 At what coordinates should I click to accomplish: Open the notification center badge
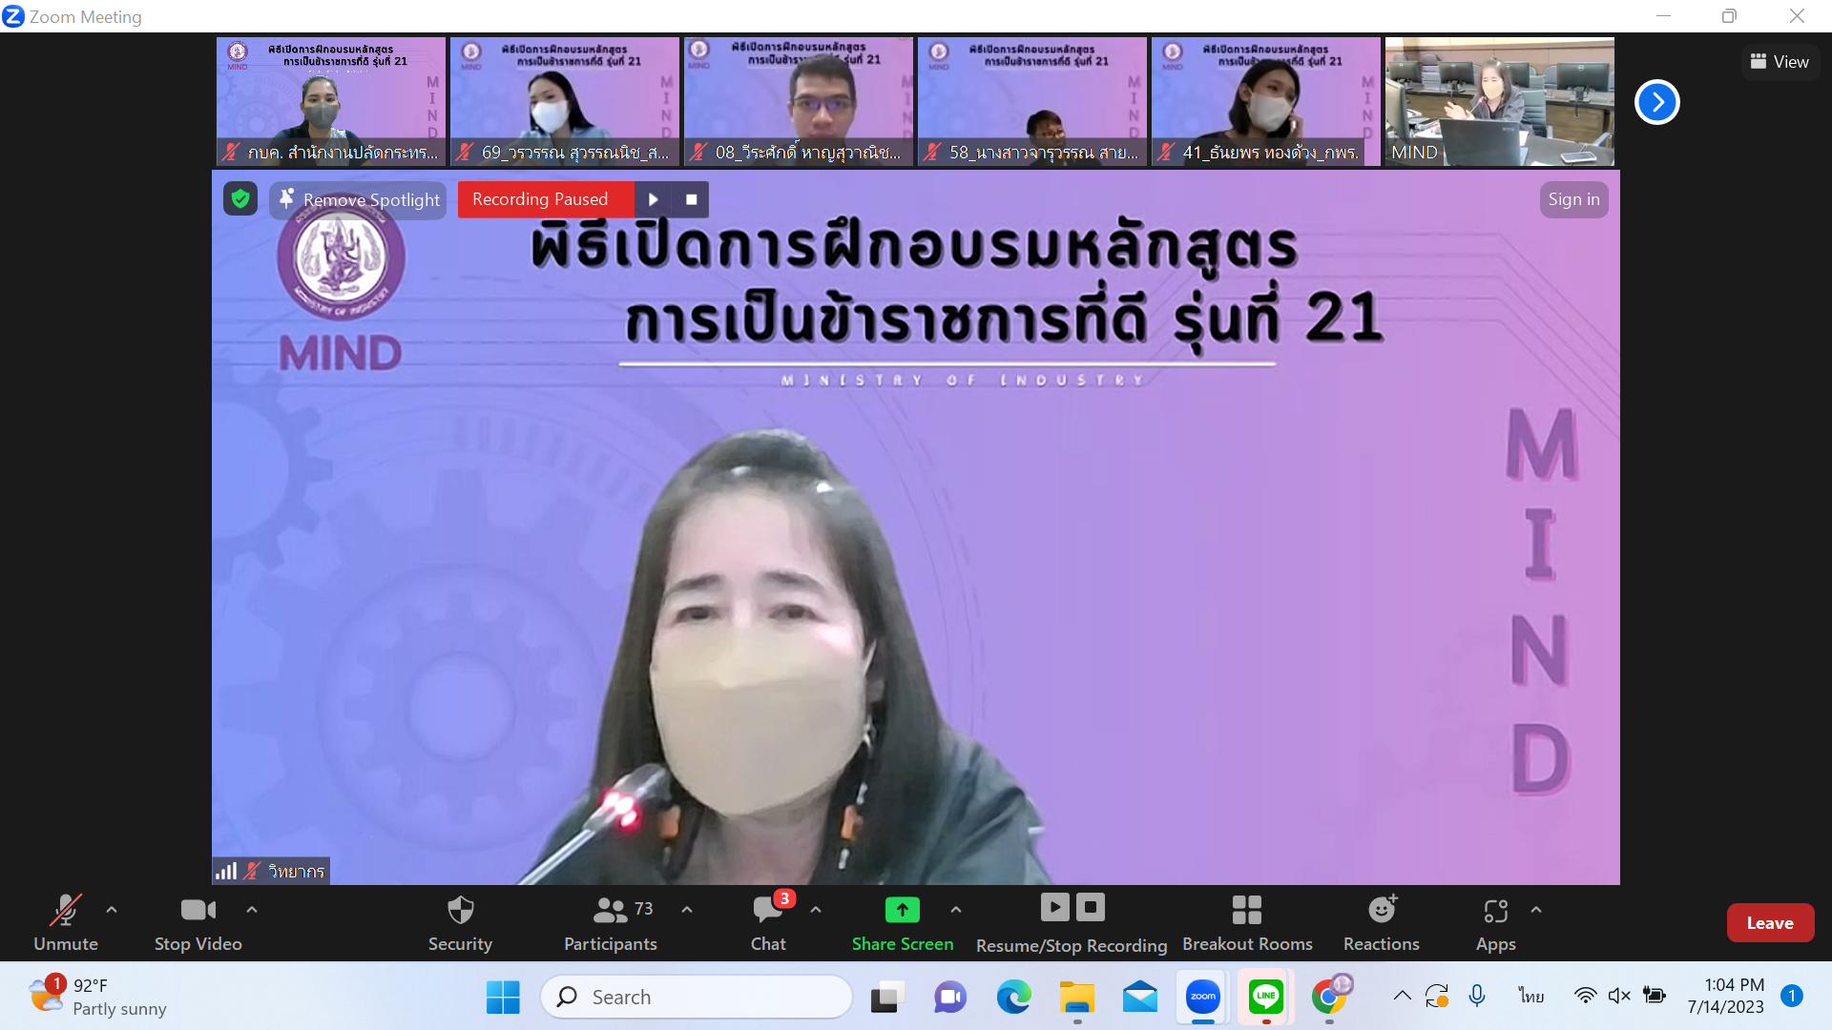click(x=1792, y=996)
